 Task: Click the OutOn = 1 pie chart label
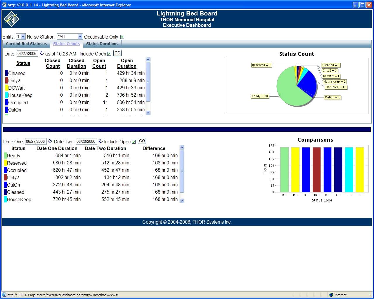(333, 97)
